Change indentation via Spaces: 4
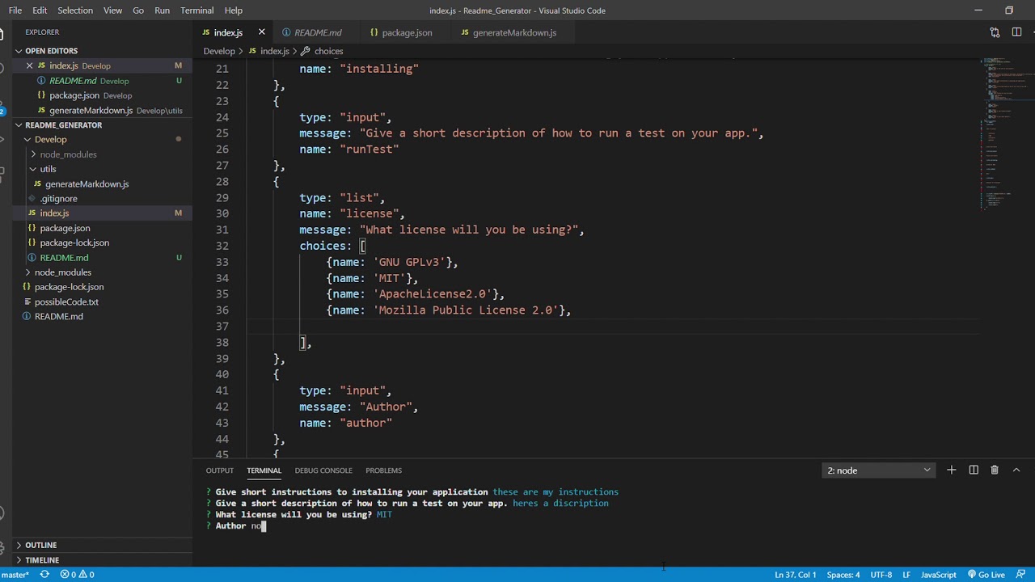 (x=843, y=575)
